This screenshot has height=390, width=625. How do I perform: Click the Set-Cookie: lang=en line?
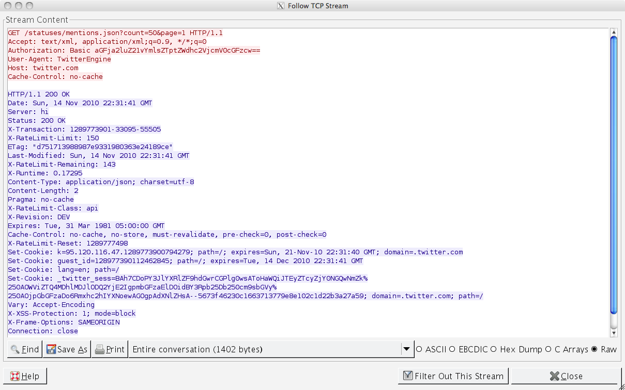(64, 270)
